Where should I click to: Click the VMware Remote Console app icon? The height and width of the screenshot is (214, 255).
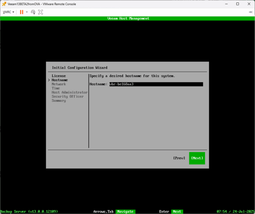[x=4, y=4]
